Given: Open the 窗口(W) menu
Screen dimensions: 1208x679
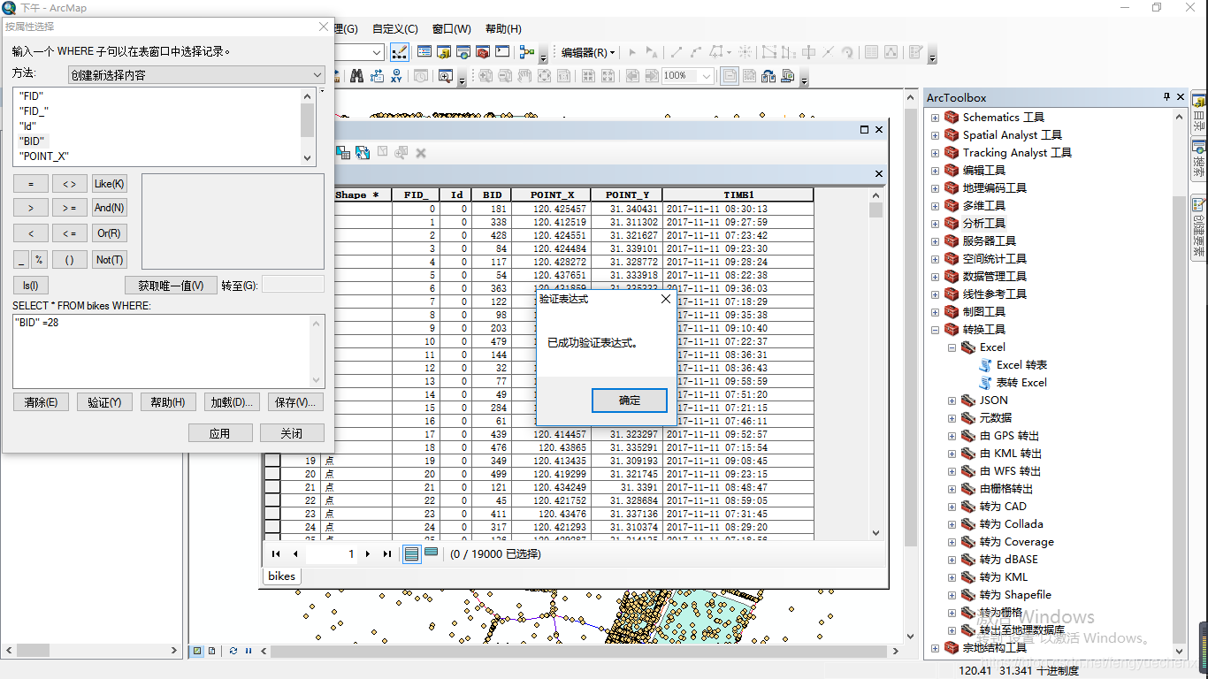Looking at the screenshot, I should coord(452,29).
